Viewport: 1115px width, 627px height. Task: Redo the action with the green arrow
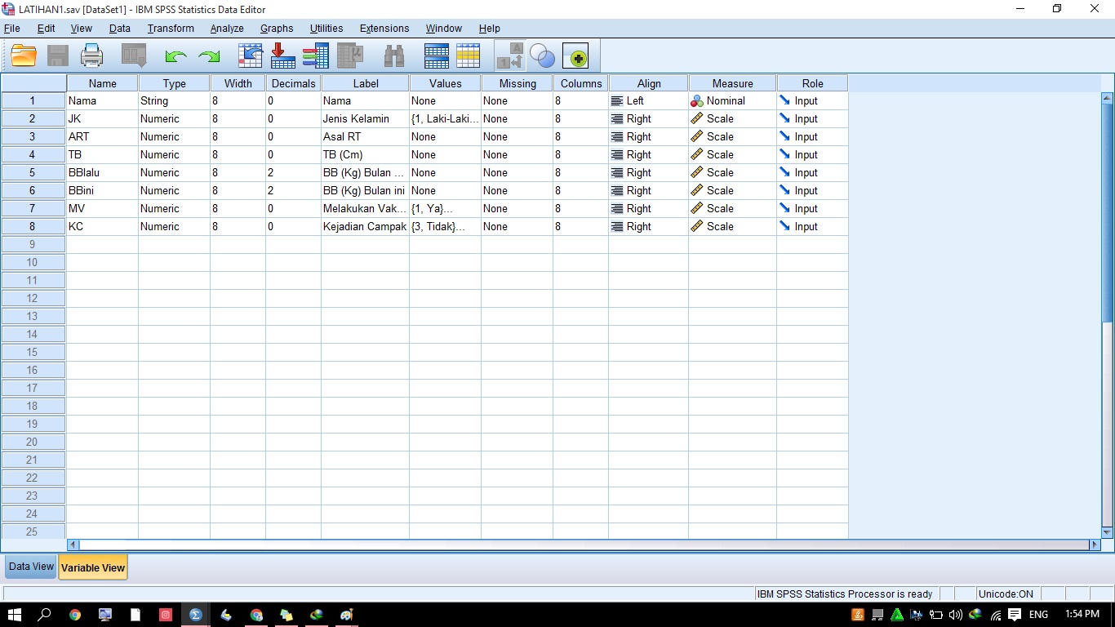pyautogui.click(x=209, y=56)
